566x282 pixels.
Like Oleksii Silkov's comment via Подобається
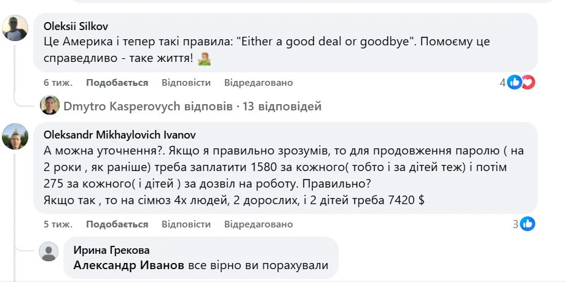click(117, 83)
